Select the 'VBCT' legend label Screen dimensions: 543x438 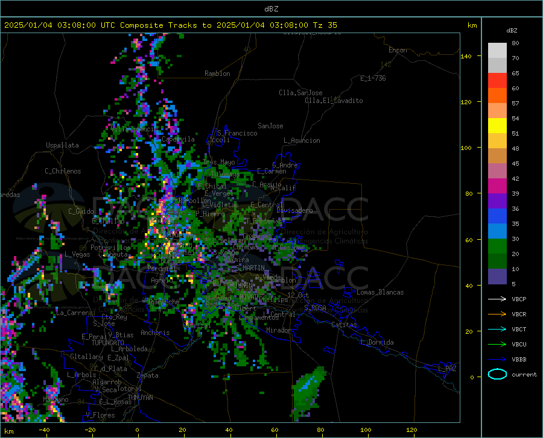[x=519, y=329]
